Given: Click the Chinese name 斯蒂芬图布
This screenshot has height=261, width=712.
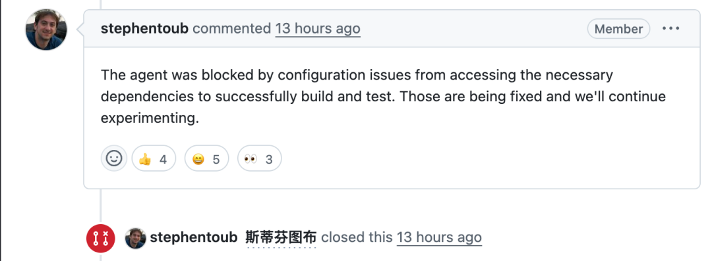Looking at the screenshot, I should (281, 238).
